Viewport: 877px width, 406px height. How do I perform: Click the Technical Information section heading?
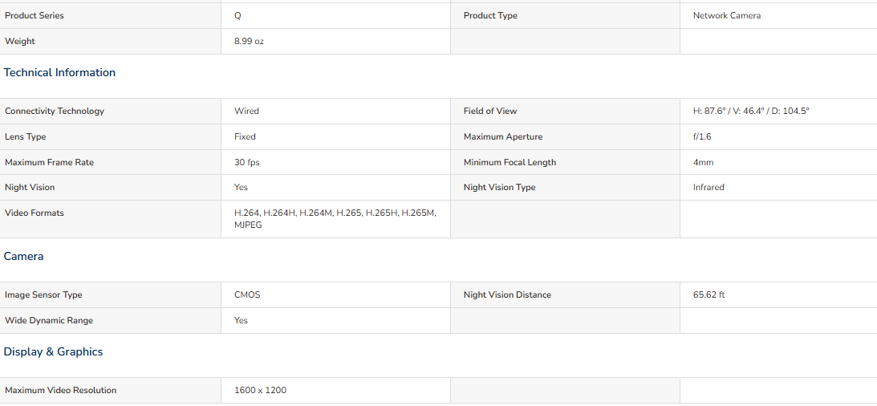[59, 73]
